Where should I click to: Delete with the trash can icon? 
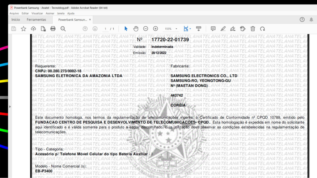253,29
